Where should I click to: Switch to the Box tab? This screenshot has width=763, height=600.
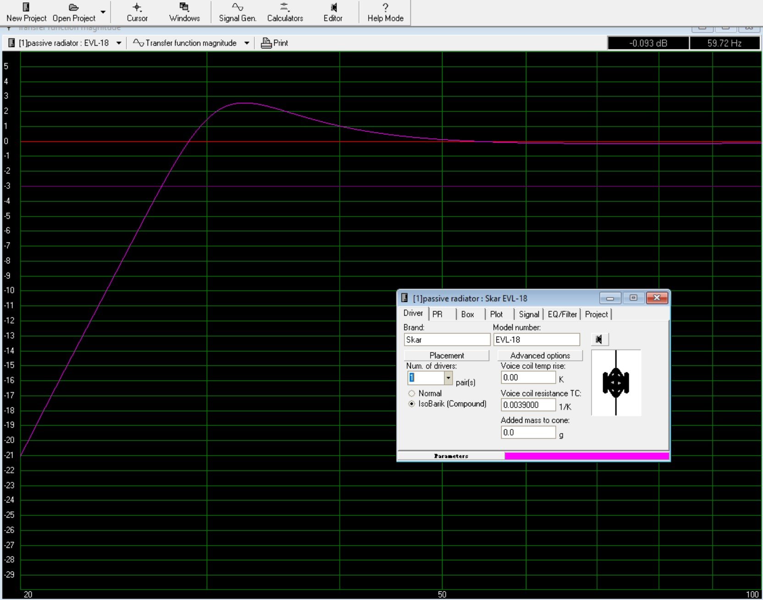point(467,314)
